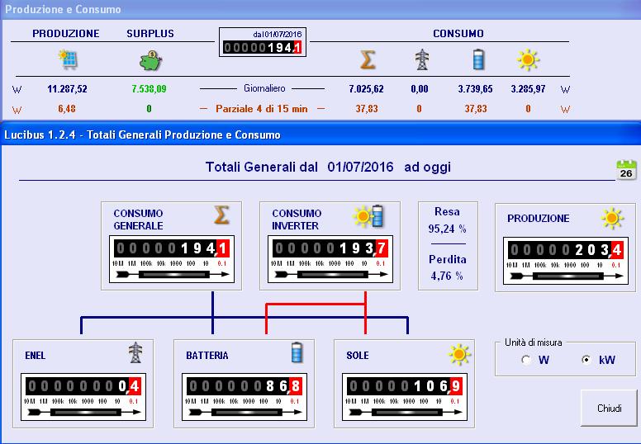This screenshot has width=641, height=444.
Task: Click the green piggy bank Surplus icon
Action: tap(150, 60)
